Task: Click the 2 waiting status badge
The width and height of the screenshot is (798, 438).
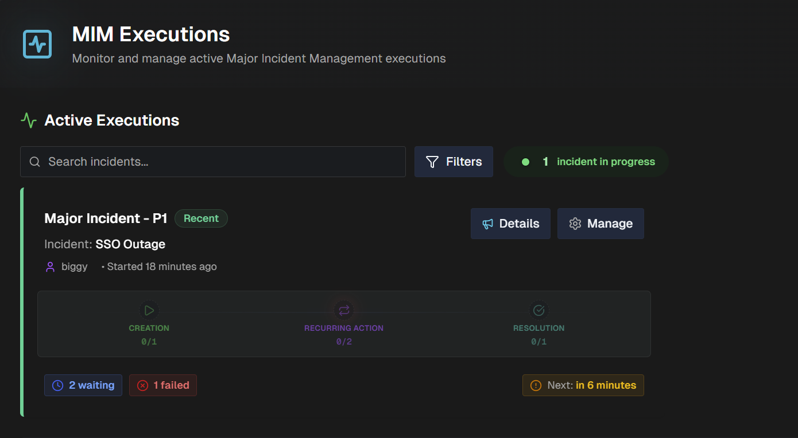Action: 83,385
